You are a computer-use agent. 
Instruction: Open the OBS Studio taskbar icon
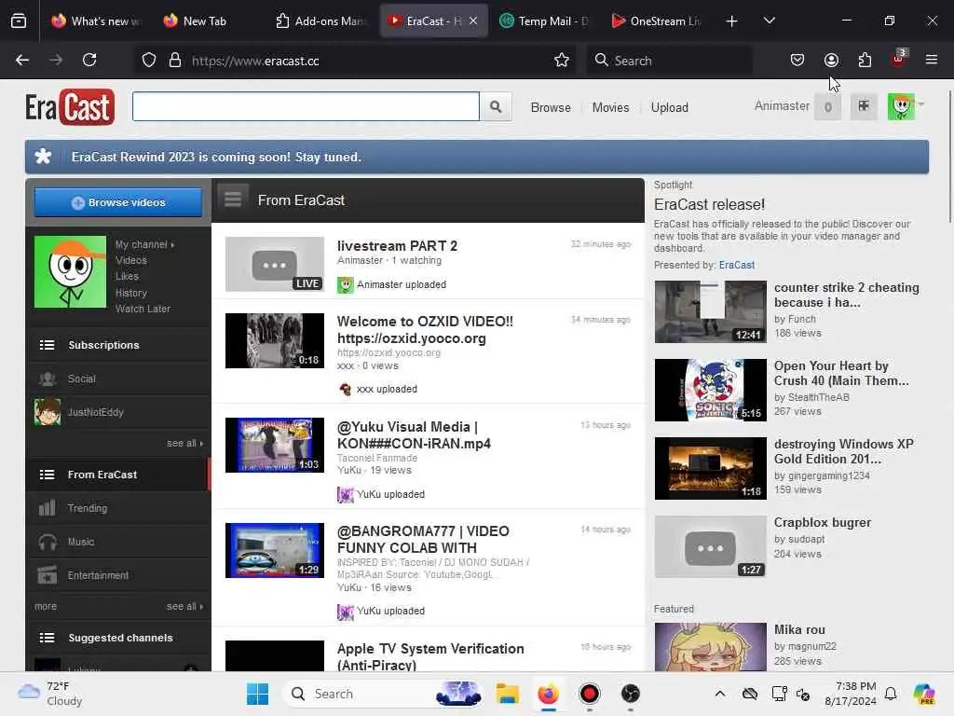(x=631, y=694)
